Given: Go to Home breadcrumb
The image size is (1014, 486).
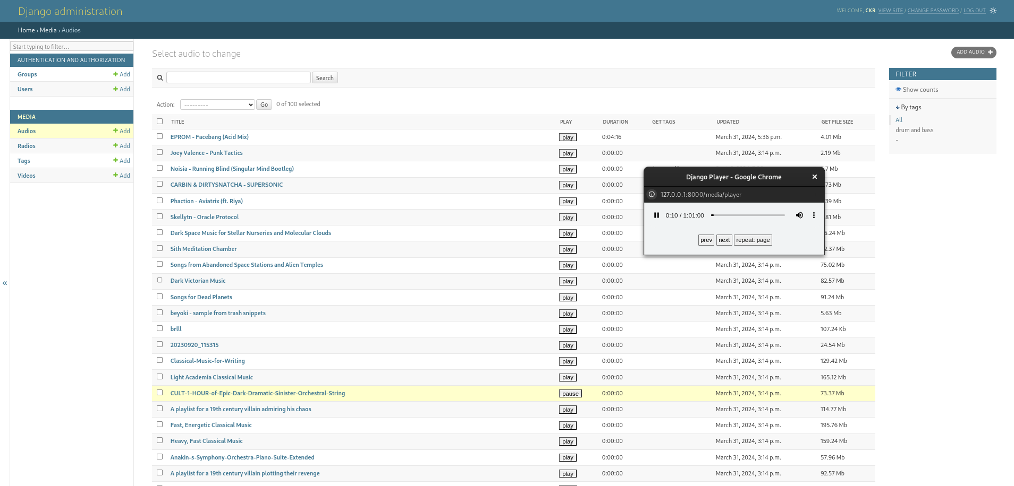Looking at the screenshot, I should (x=26, y=30).
